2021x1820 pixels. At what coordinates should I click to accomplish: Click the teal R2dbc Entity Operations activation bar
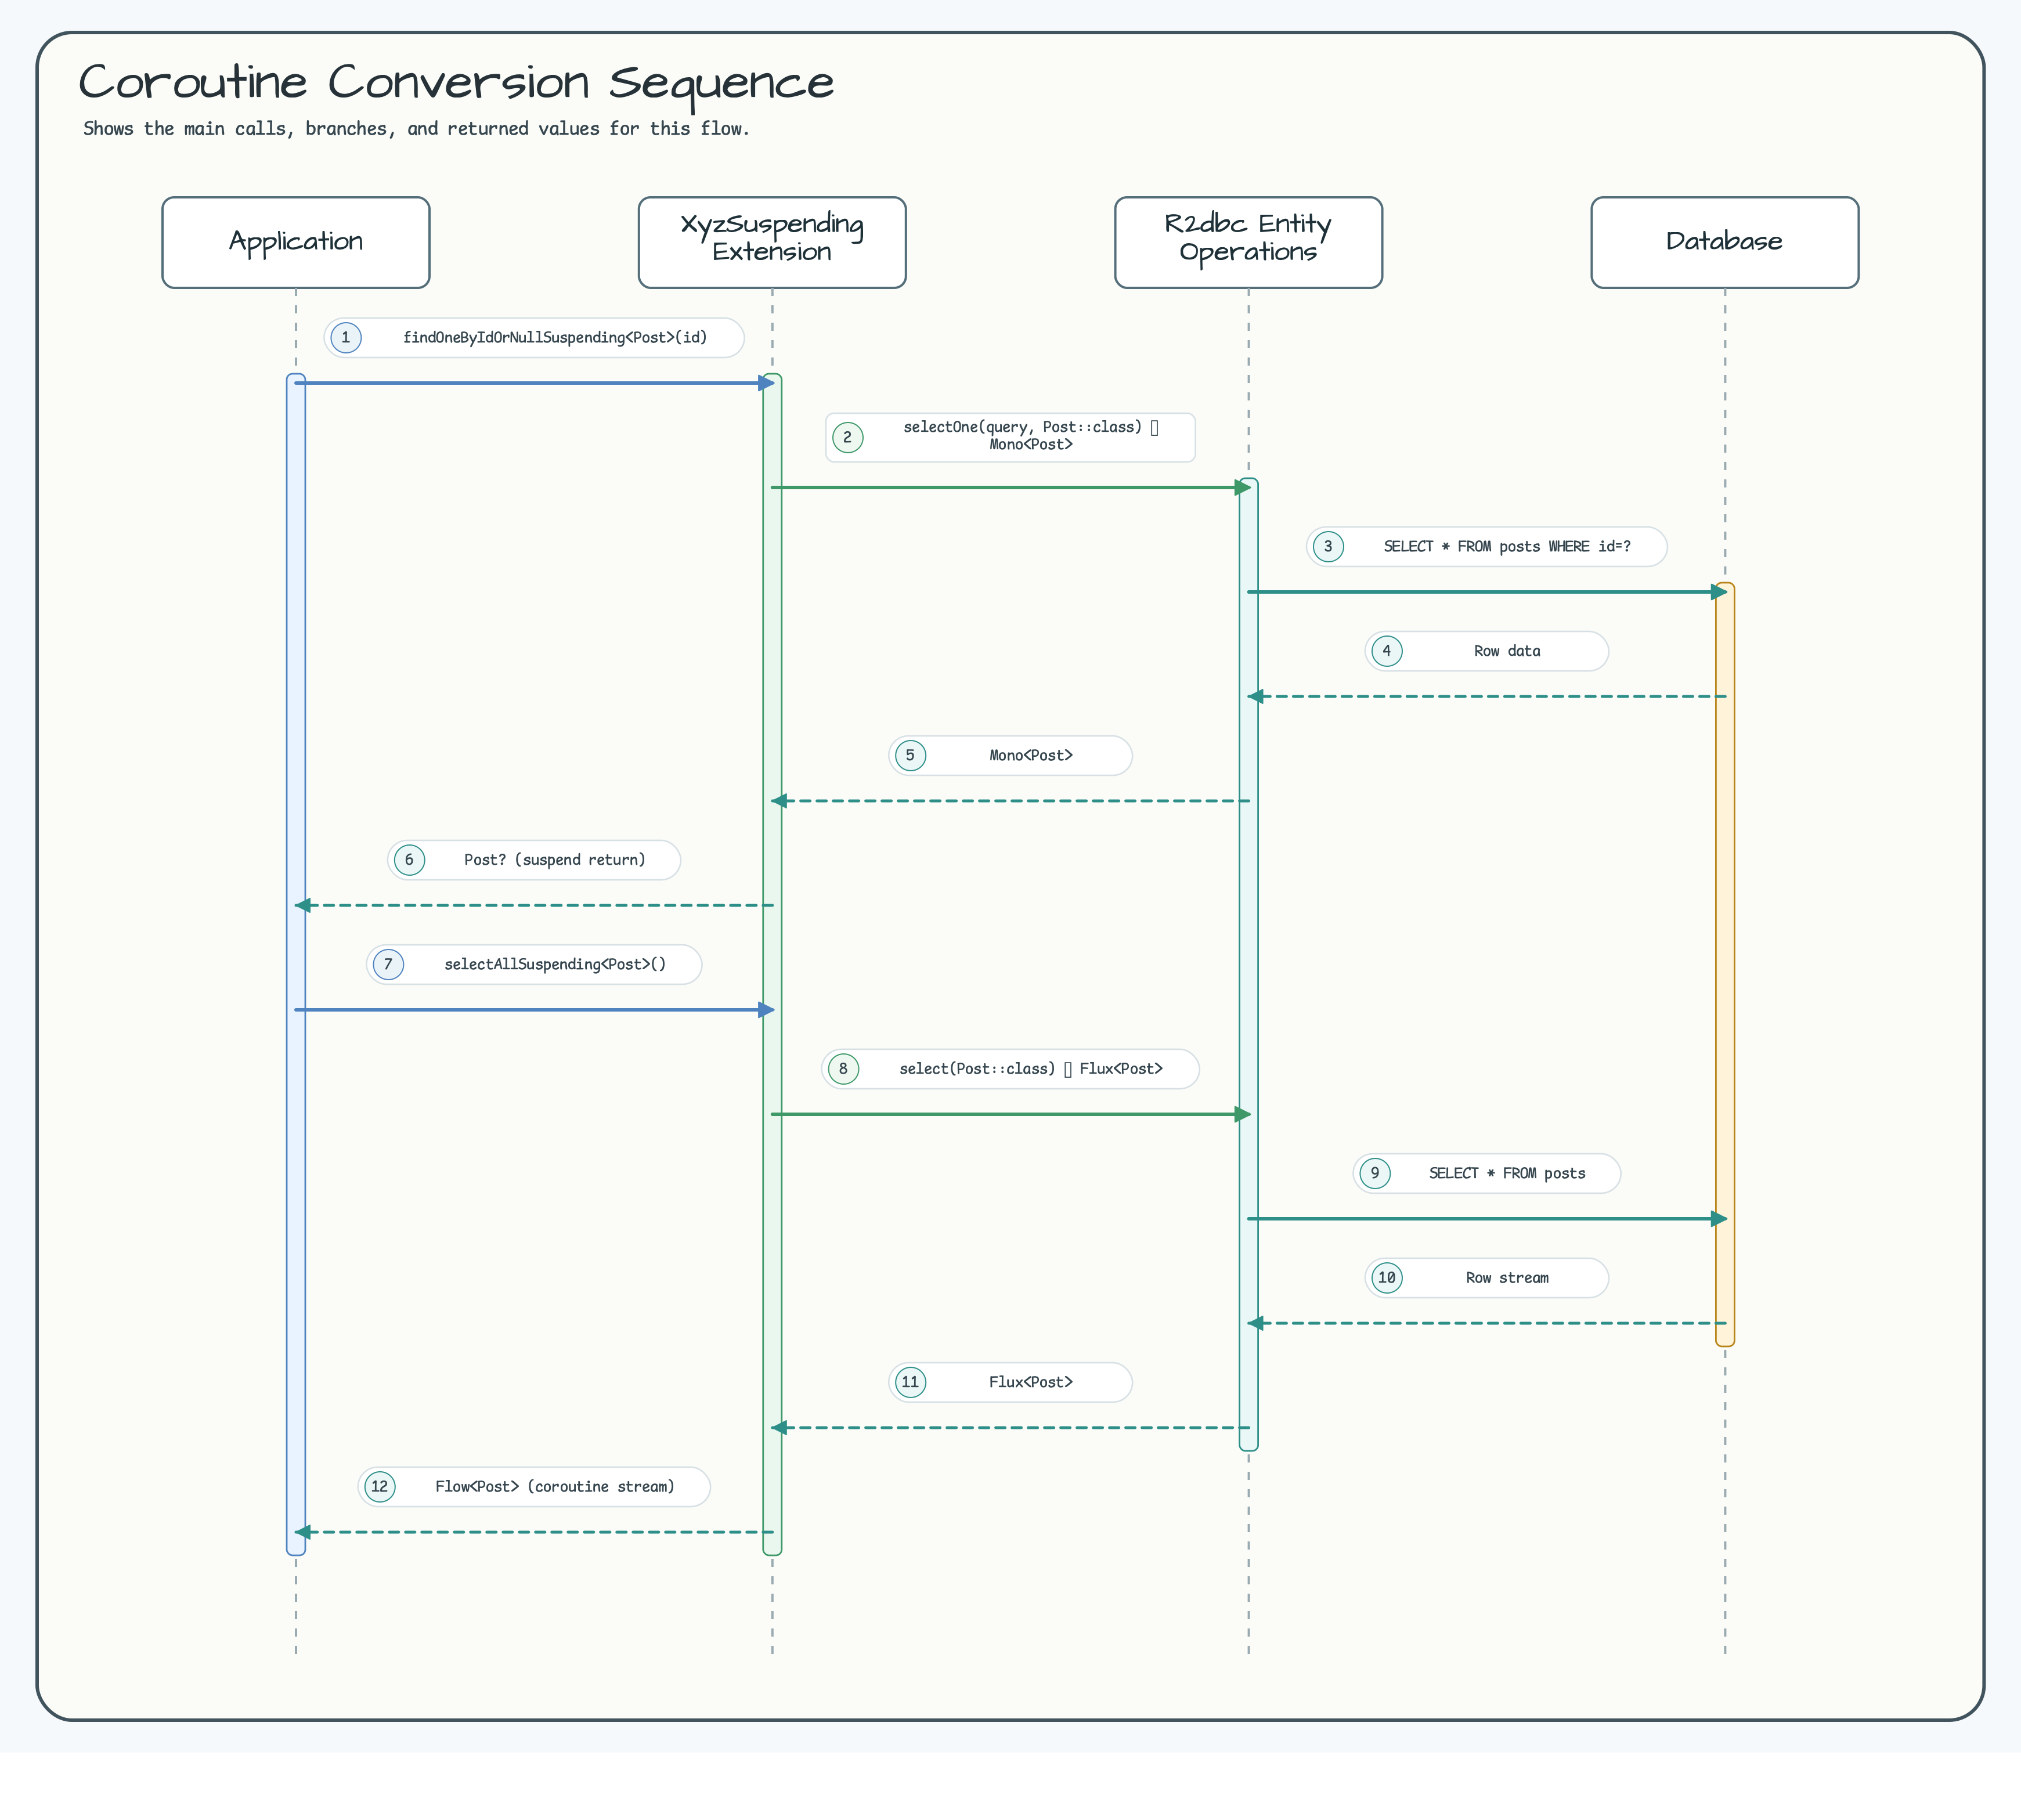point(1248,965)
